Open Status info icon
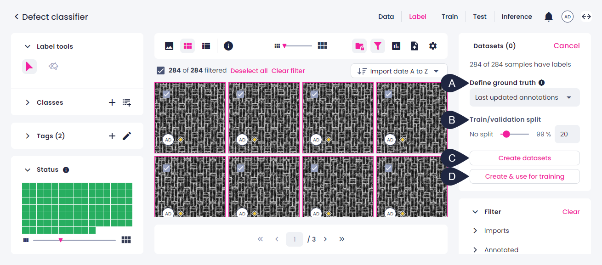The width and height of the screenshot is (602, 265). [x=66, y=170]
